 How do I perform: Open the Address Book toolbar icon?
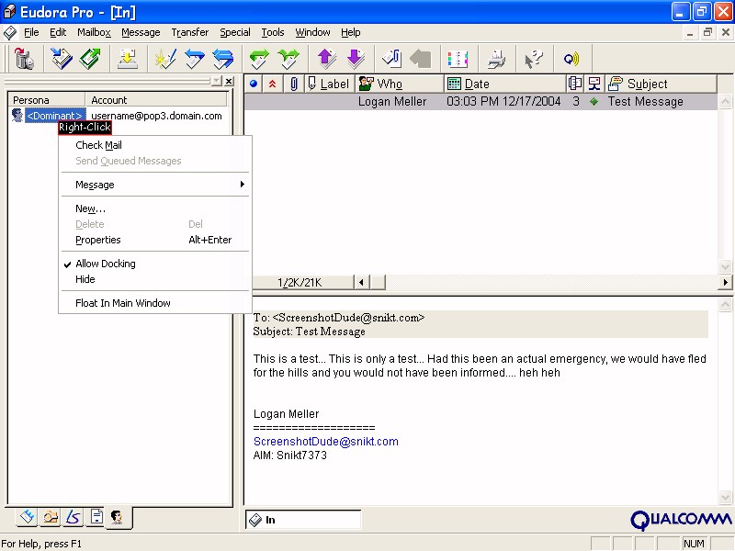[458, 59]
